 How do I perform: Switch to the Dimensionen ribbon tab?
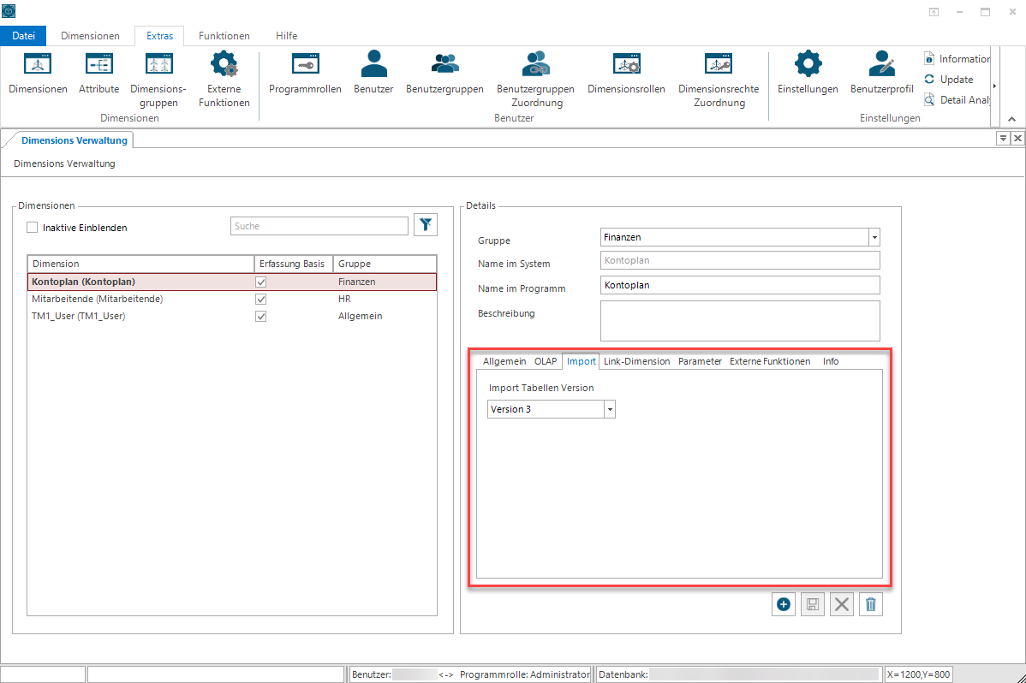(90, 36)
